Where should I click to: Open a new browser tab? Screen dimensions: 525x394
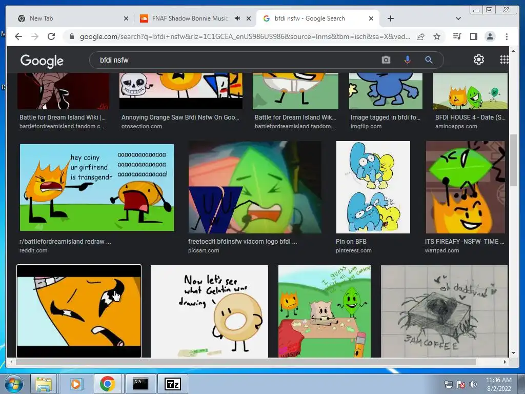[390, 18]
